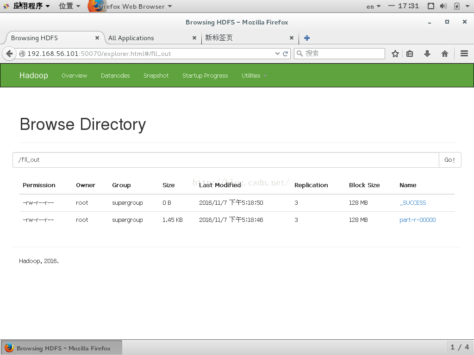Expand the Utilities dropdown in Hadoop navbar

[x=254, y=76]
